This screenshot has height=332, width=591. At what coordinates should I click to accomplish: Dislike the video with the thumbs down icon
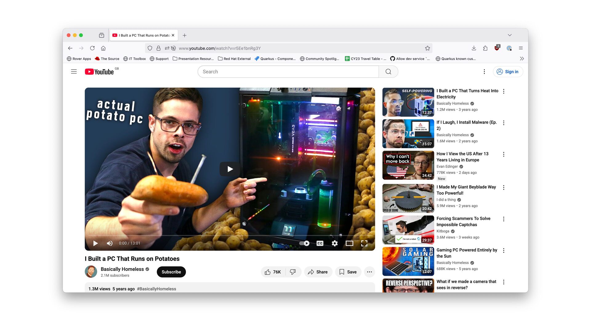tap(293, 272)
